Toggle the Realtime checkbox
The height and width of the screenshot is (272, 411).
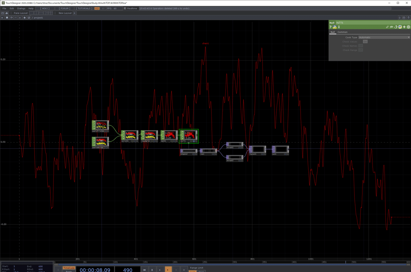pos(125,8)
